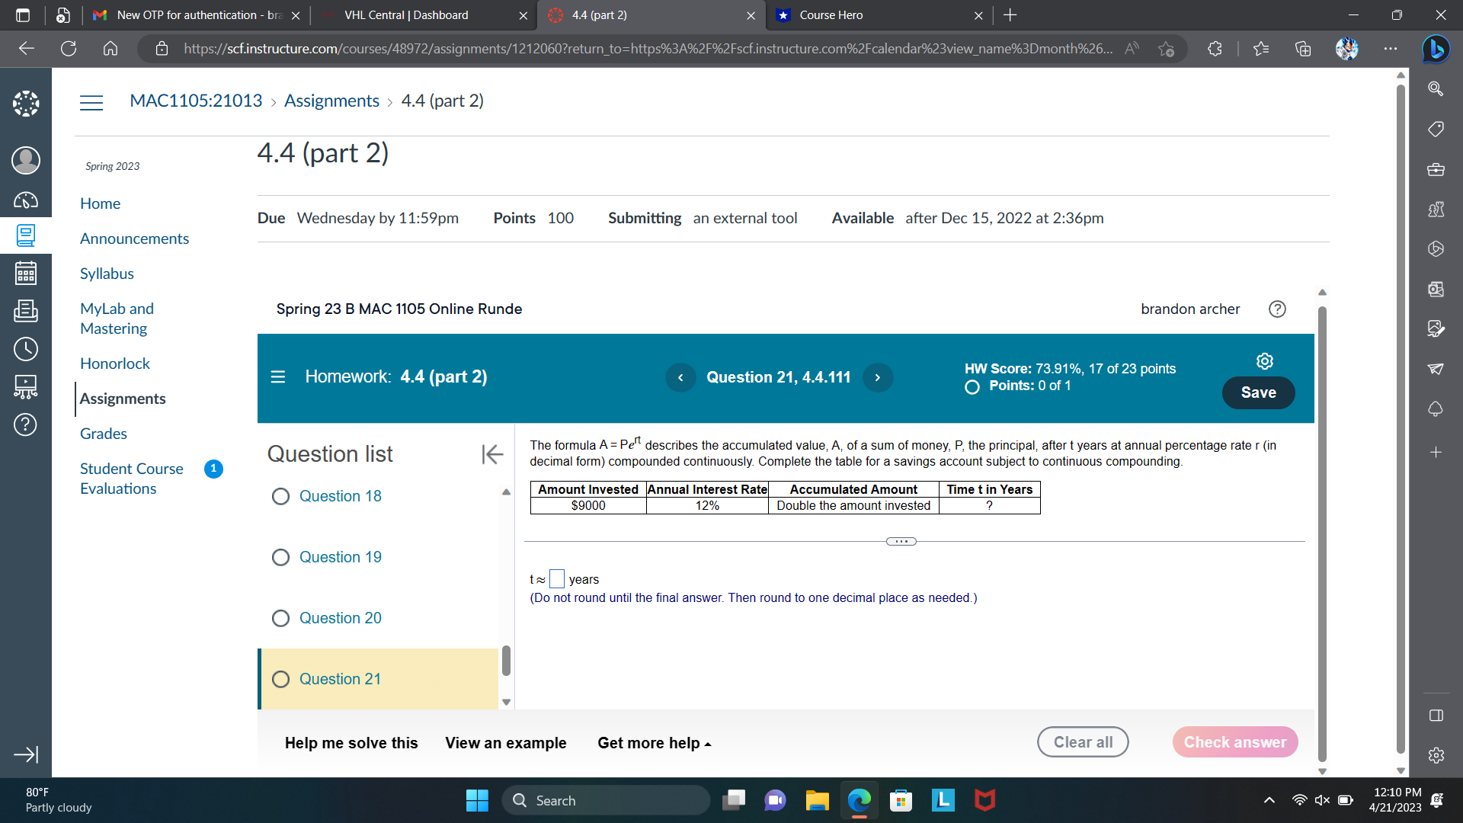Open course navigation hamburger menu
Screen dimensions: 1463x823
(x=91, y=102)
